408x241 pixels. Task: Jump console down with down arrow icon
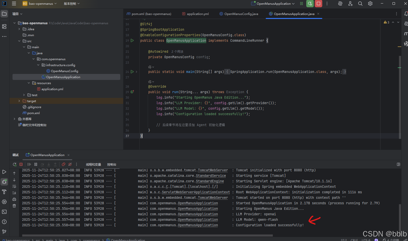coord(14,180)
